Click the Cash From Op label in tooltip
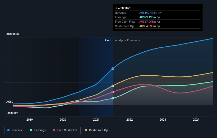Screen dimensions: 217x138 [x=124, y=26]
